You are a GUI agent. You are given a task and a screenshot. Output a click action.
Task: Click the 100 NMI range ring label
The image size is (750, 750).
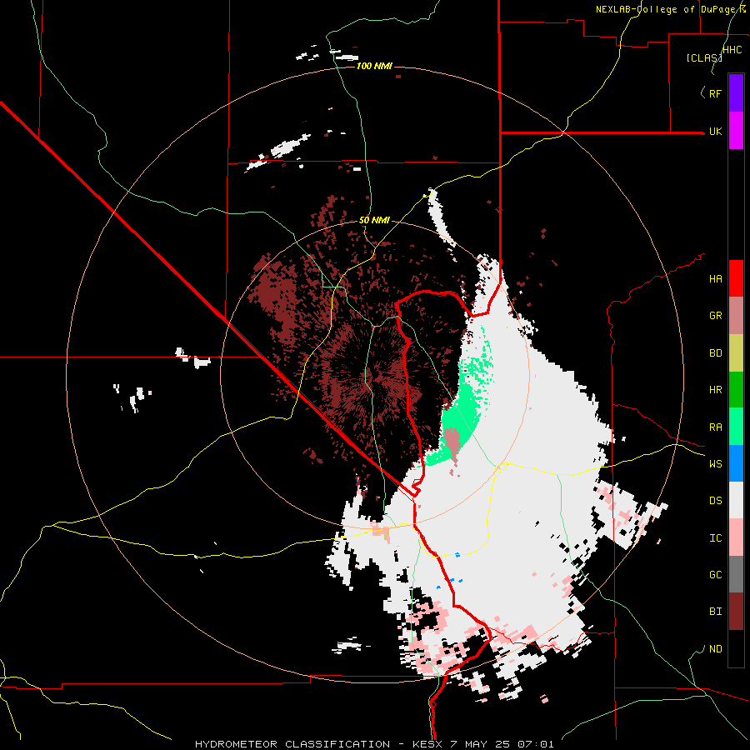[374, 66]
